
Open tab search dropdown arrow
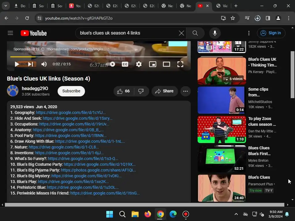(6, 6)
